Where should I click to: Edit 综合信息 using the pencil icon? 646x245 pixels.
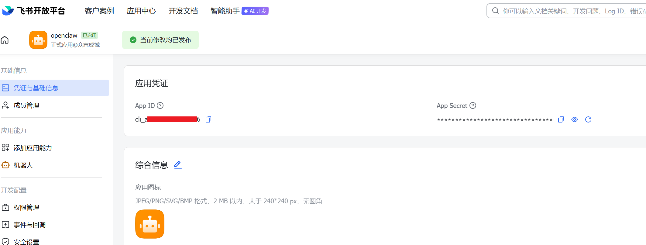pos(178,165)
